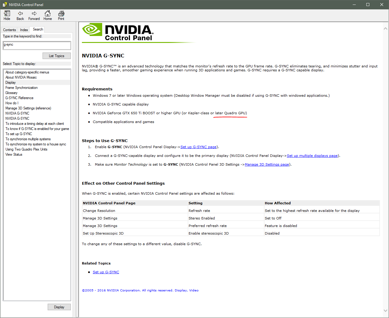Select 'To synchronize multiple systems' topic
The height and width of the screenshot is (318, 389).
coord(28,139)
